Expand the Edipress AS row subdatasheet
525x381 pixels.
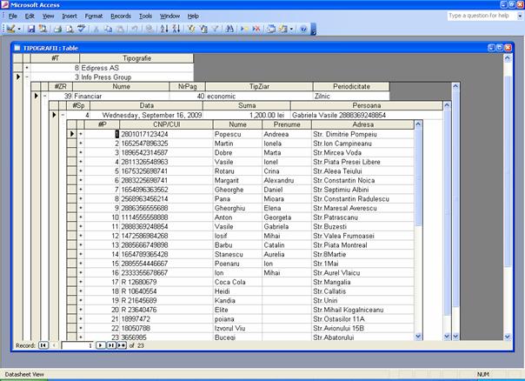point(27,67)
